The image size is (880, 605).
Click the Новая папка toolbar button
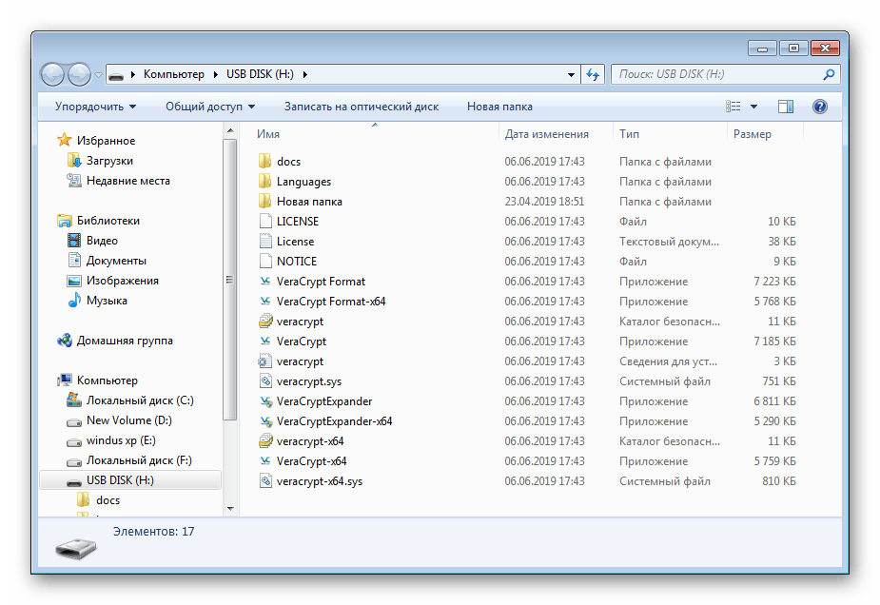499,107
